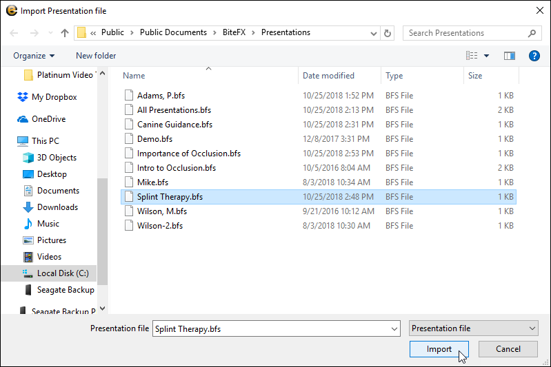Expand the Organize menu

coord(34,56)
